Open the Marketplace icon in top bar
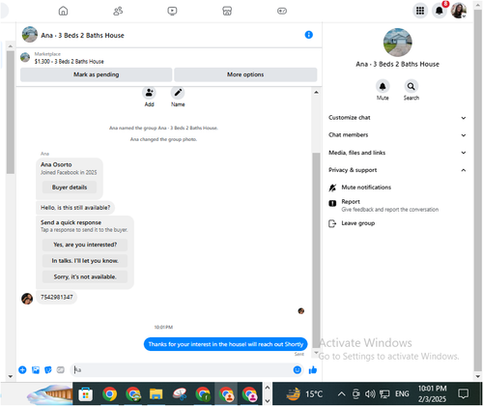 [227, 11]
